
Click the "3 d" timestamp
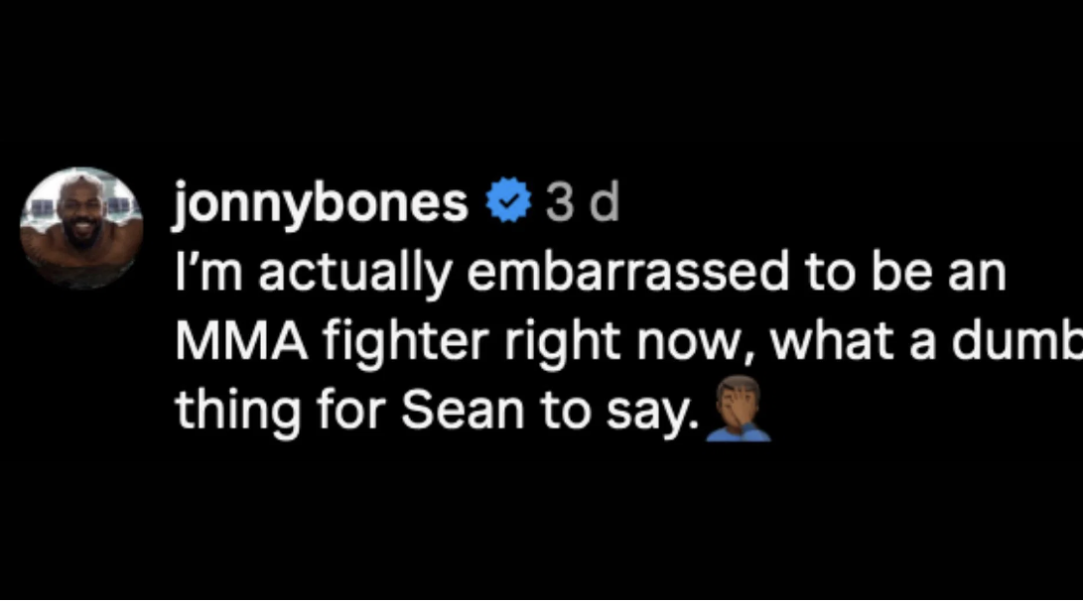pos(583,204)
